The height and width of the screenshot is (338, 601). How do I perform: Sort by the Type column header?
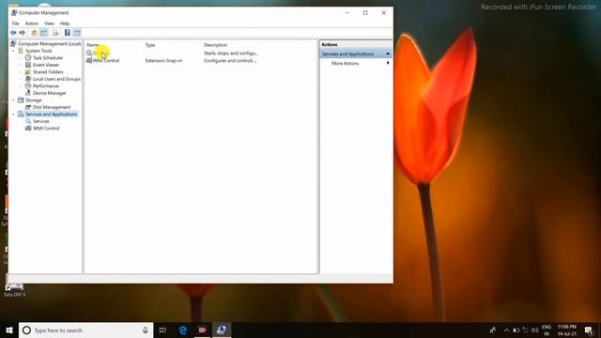pos(150,45)
